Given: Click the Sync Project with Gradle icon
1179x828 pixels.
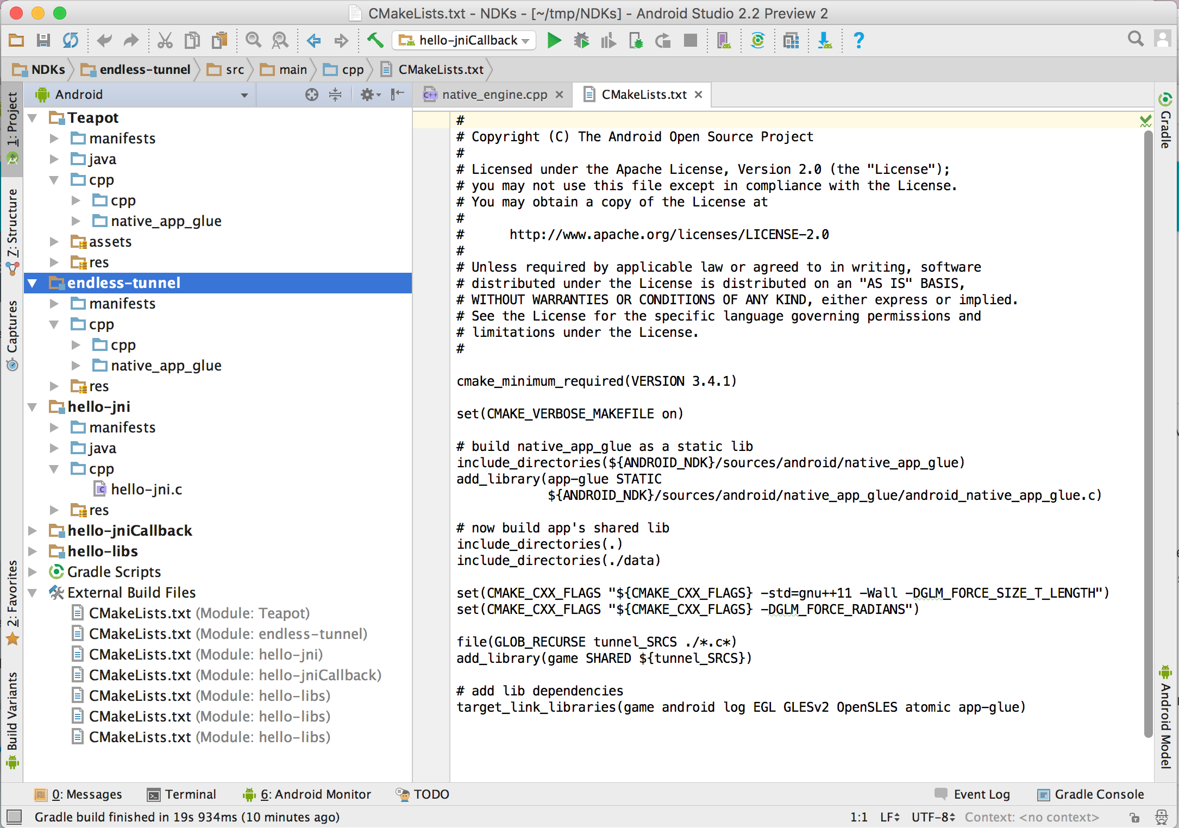Looking at the screenshot, I should (758, 40).
